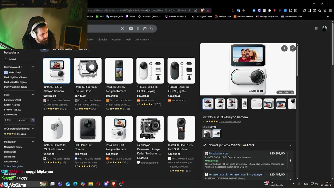Collapse the Sıralama ölçütü section

tap(33, 67)
